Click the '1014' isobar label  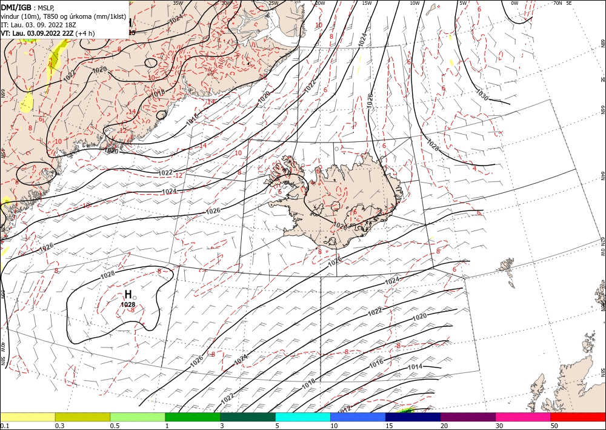coord(415,366)
